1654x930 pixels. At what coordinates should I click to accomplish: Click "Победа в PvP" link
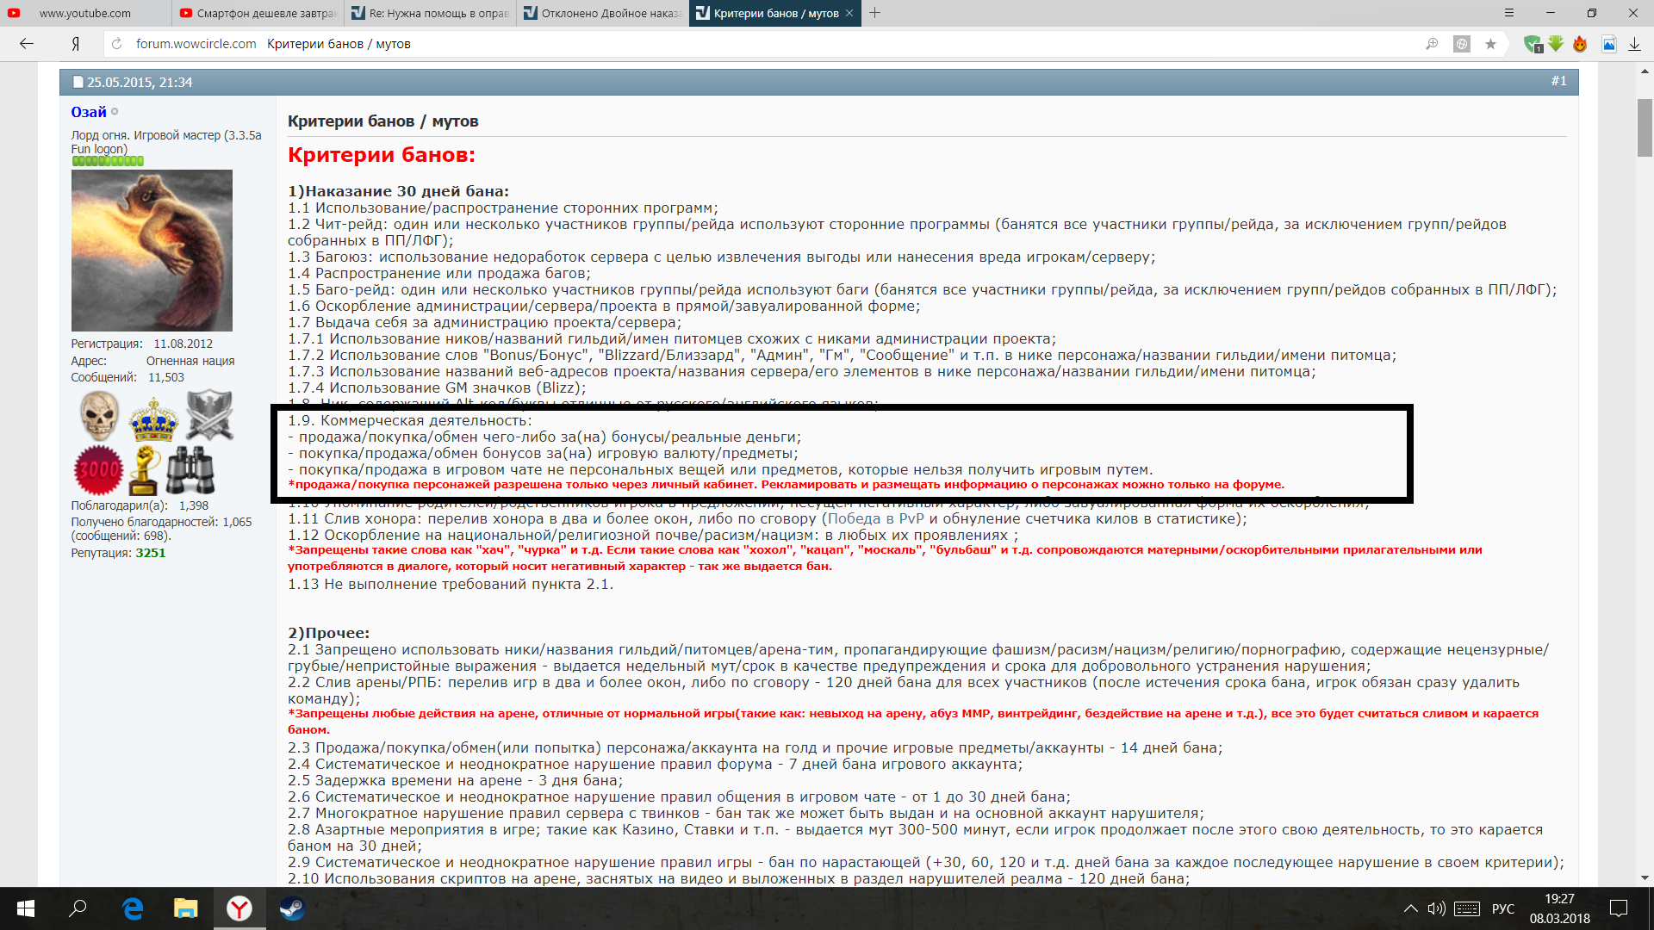(875, 518)
